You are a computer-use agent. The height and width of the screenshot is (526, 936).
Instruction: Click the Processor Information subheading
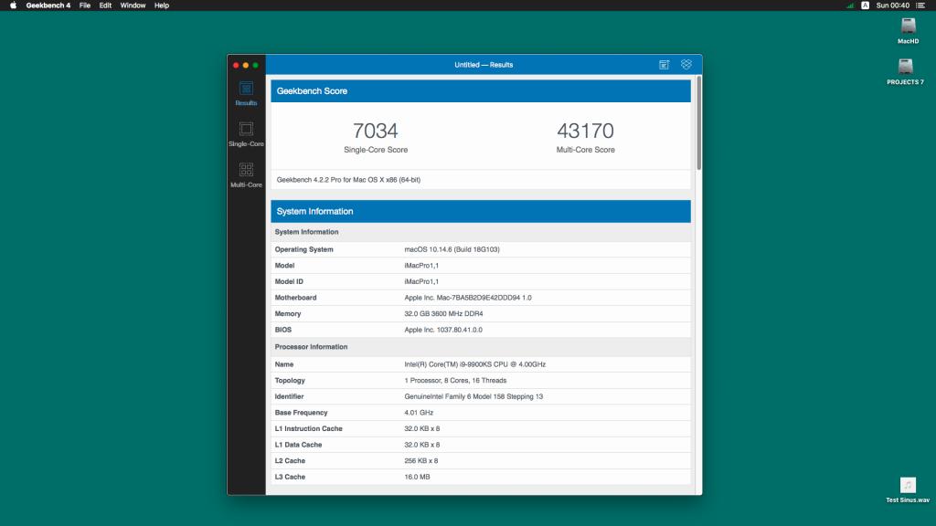click(x=311, y=346)
